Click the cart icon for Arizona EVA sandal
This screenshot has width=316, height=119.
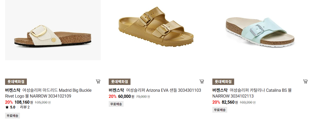click(x=202, y=81)
